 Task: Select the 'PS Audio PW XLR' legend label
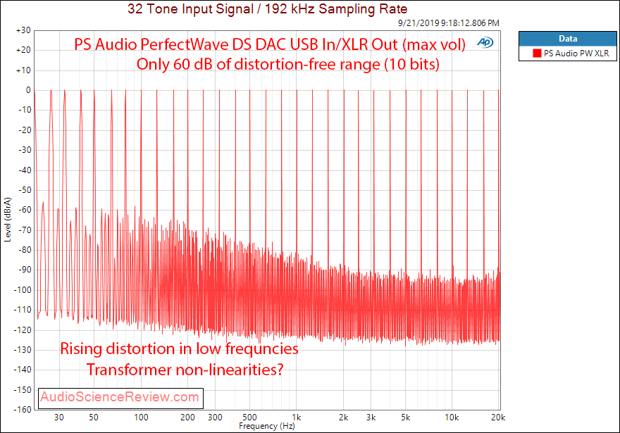pyautogui.click(x=576, y=53)
